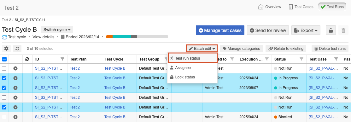Click the Test 2 breadcrumb link

[x=7, y=20]
